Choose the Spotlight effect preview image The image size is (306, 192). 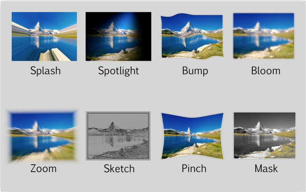click(119, 36)
